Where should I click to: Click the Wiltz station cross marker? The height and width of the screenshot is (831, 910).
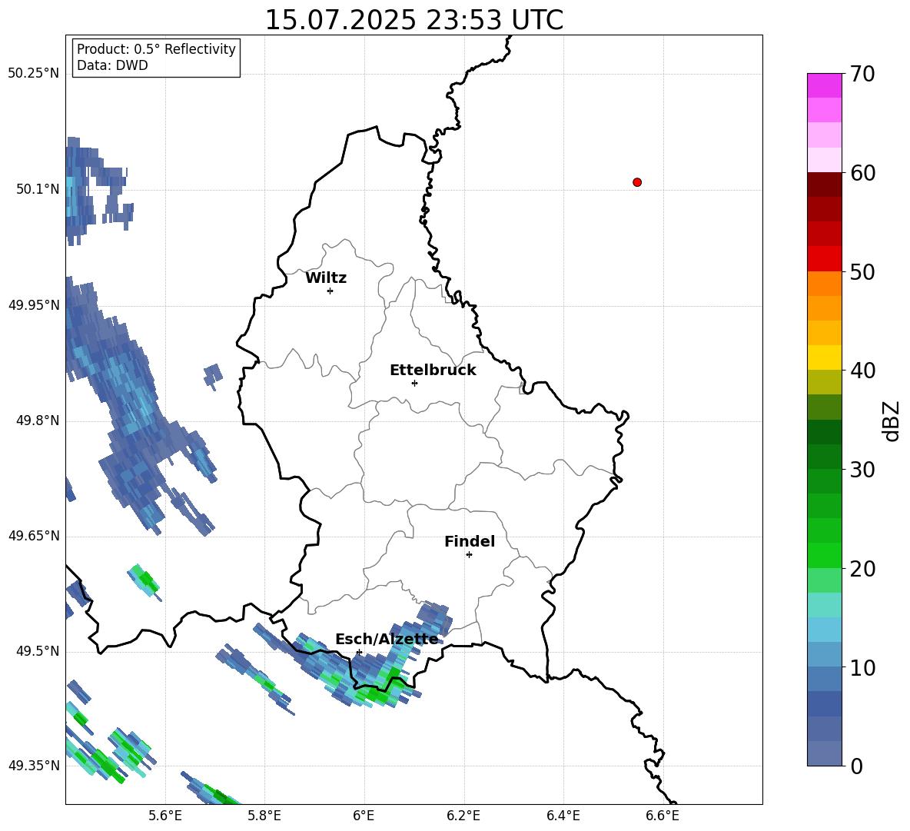pos(330,291)
